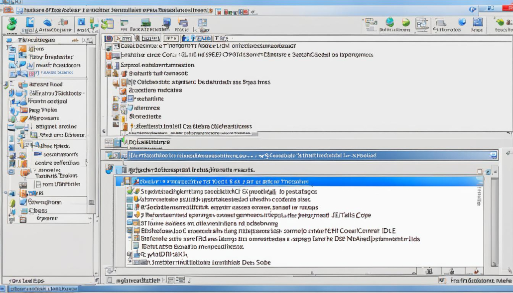Screen dimensions: 513x293
Task: Click the left panel header's orange button
Action: coord(75,40)
